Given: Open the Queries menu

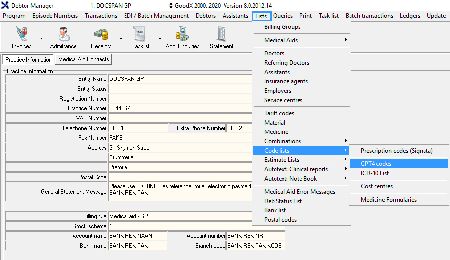Looking at the screenshot, I should pos(283,16).
